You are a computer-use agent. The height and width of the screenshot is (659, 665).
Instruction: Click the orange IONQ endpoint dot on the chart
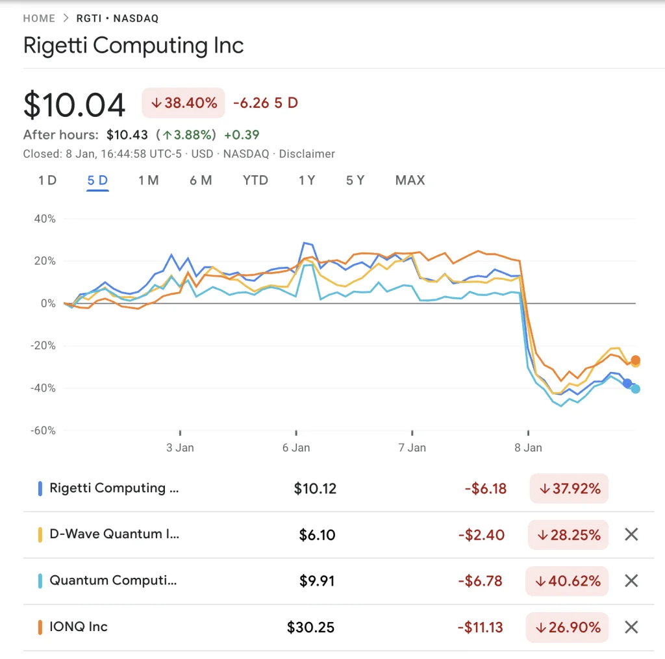634,359
